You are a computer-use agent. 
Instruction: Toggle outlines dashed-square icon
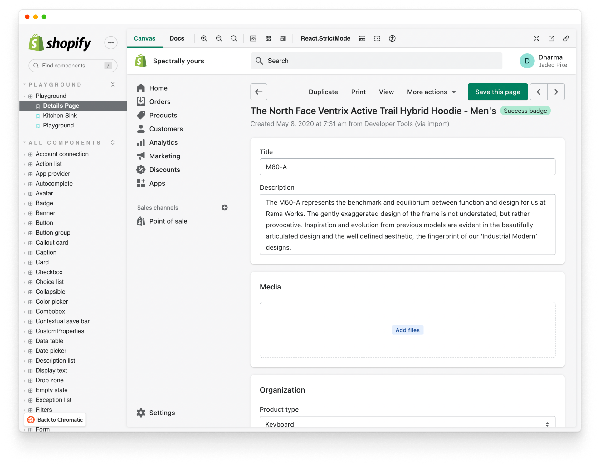coord(377,38)
